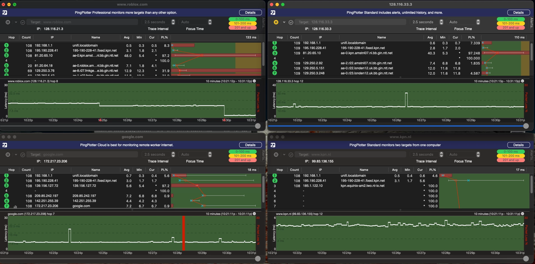The height and width of the screenshot is (264, 535).
Task: Click Details in the www.roblox.com window
Action: click(250, 13)
